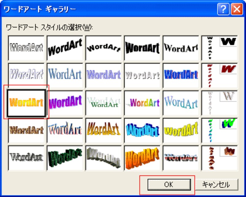Select the dark red vertical WordArt style
This screenshot has width=246, height=197.
pyautogui.click(x=220, y=75)
